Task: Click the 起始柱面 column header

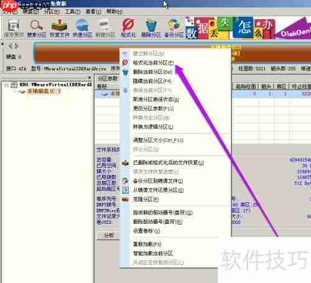Action: tap(246, 86)
